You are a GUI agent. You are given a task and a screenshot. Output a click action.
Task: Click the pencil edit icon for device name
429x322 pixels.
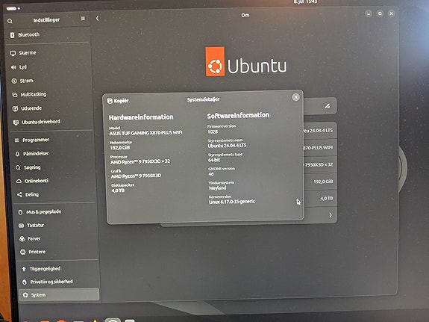pyautogui.click(x=327, y=106)
